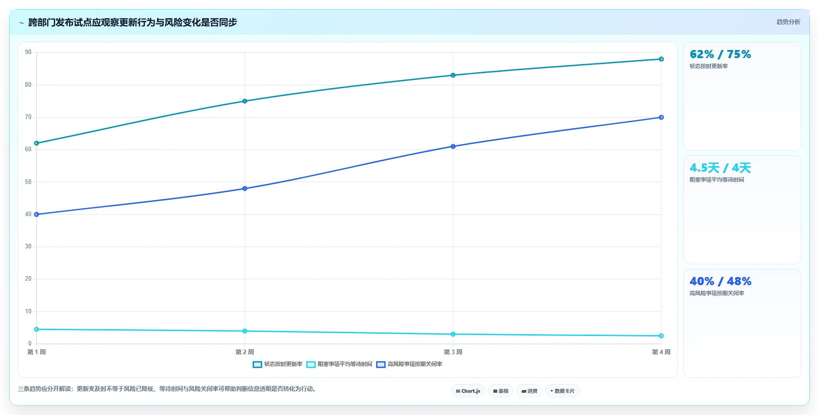Click the teal data point at 第 3 周 (83)

(x=453, y=75)
